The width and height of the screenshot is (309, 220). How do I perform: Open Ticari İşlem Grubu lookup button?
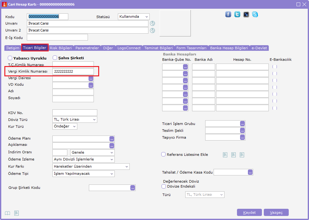[243, 124]
